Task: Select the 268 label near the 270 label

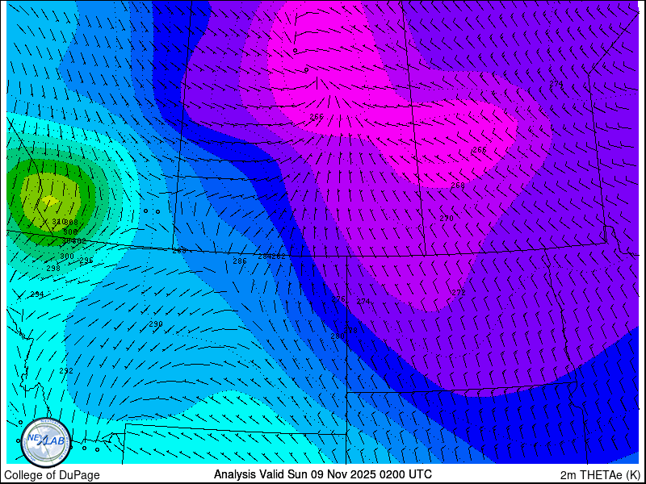Action: (x=458, y=186)
